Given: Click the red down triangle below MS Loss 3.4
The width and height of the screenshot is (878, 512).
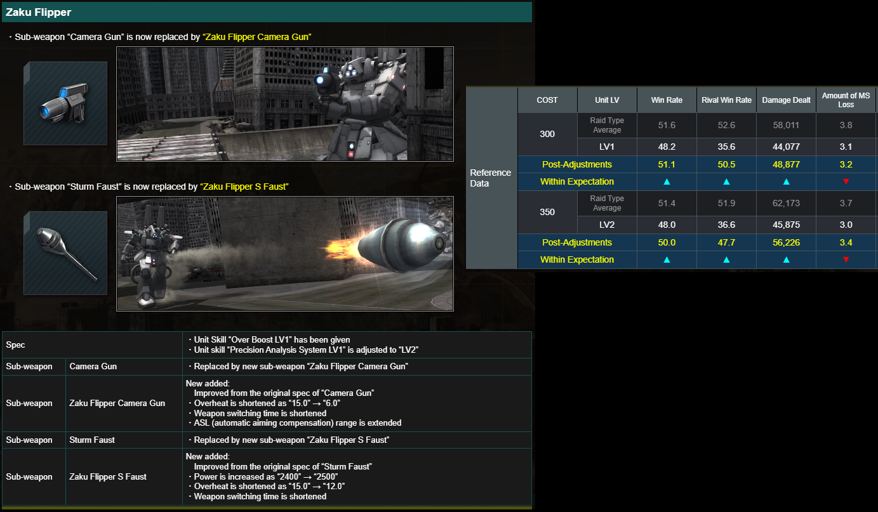Looking at the screenshot, I should pyautogui.click(x=846, y=259).
